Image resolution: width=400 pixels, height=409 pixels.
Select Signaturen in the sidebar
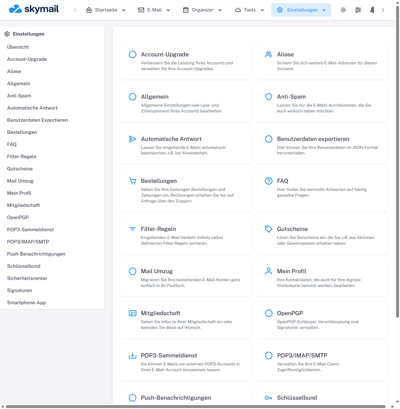pyautogui.click(x=20, y=290)
